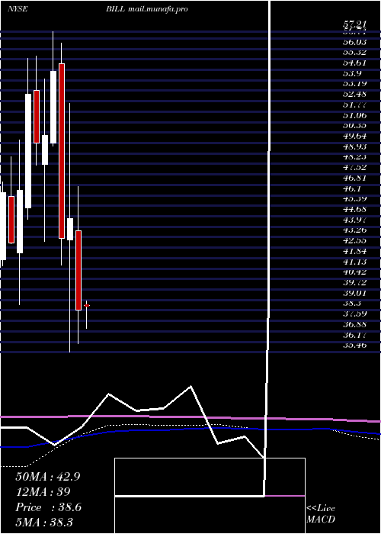The width and height of the screenshot is (381, 534).
Task: Click the tallest red candlestick body
Action: [x=62, y=151]
